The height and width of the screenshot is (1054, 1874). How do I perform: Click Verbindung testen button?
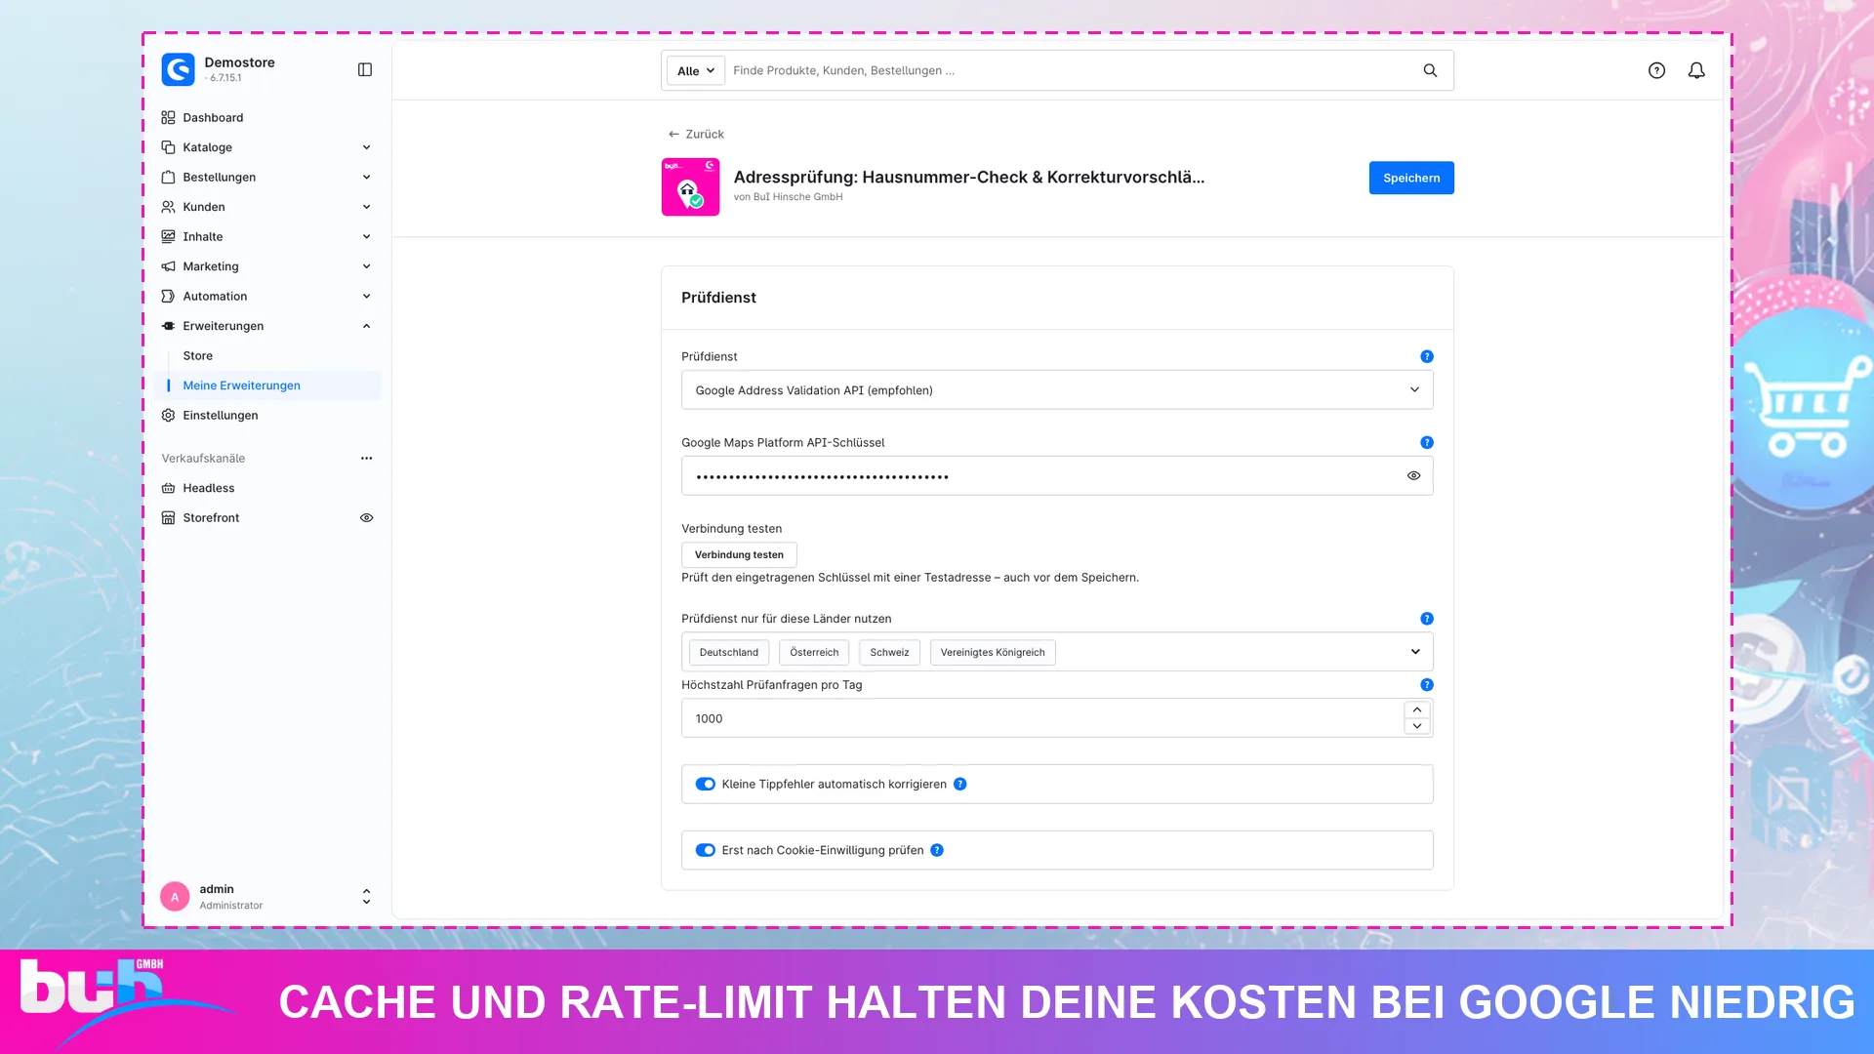pyautogui.click(x=739, y=554)
